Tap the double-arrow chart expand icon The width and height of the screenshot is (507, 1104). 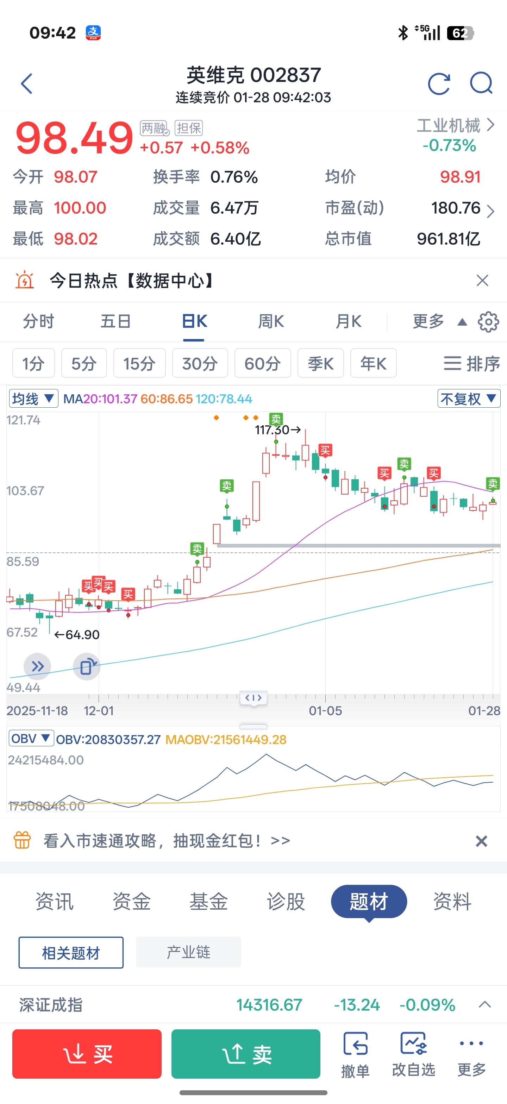point(37,666)
